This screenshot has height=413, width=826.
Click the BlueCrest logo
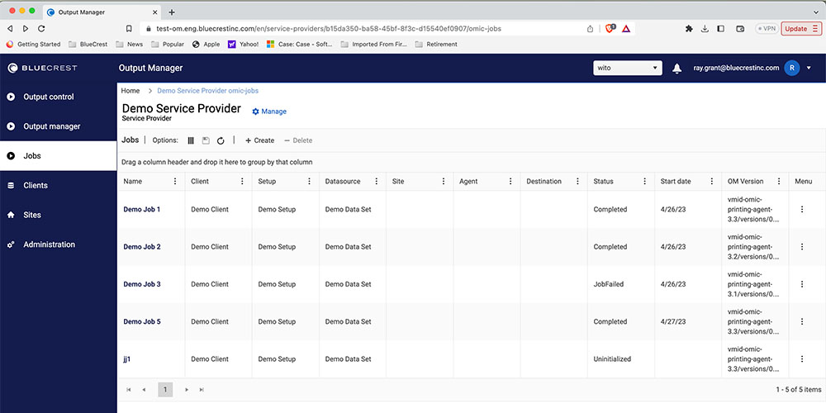tap(42, 68)
